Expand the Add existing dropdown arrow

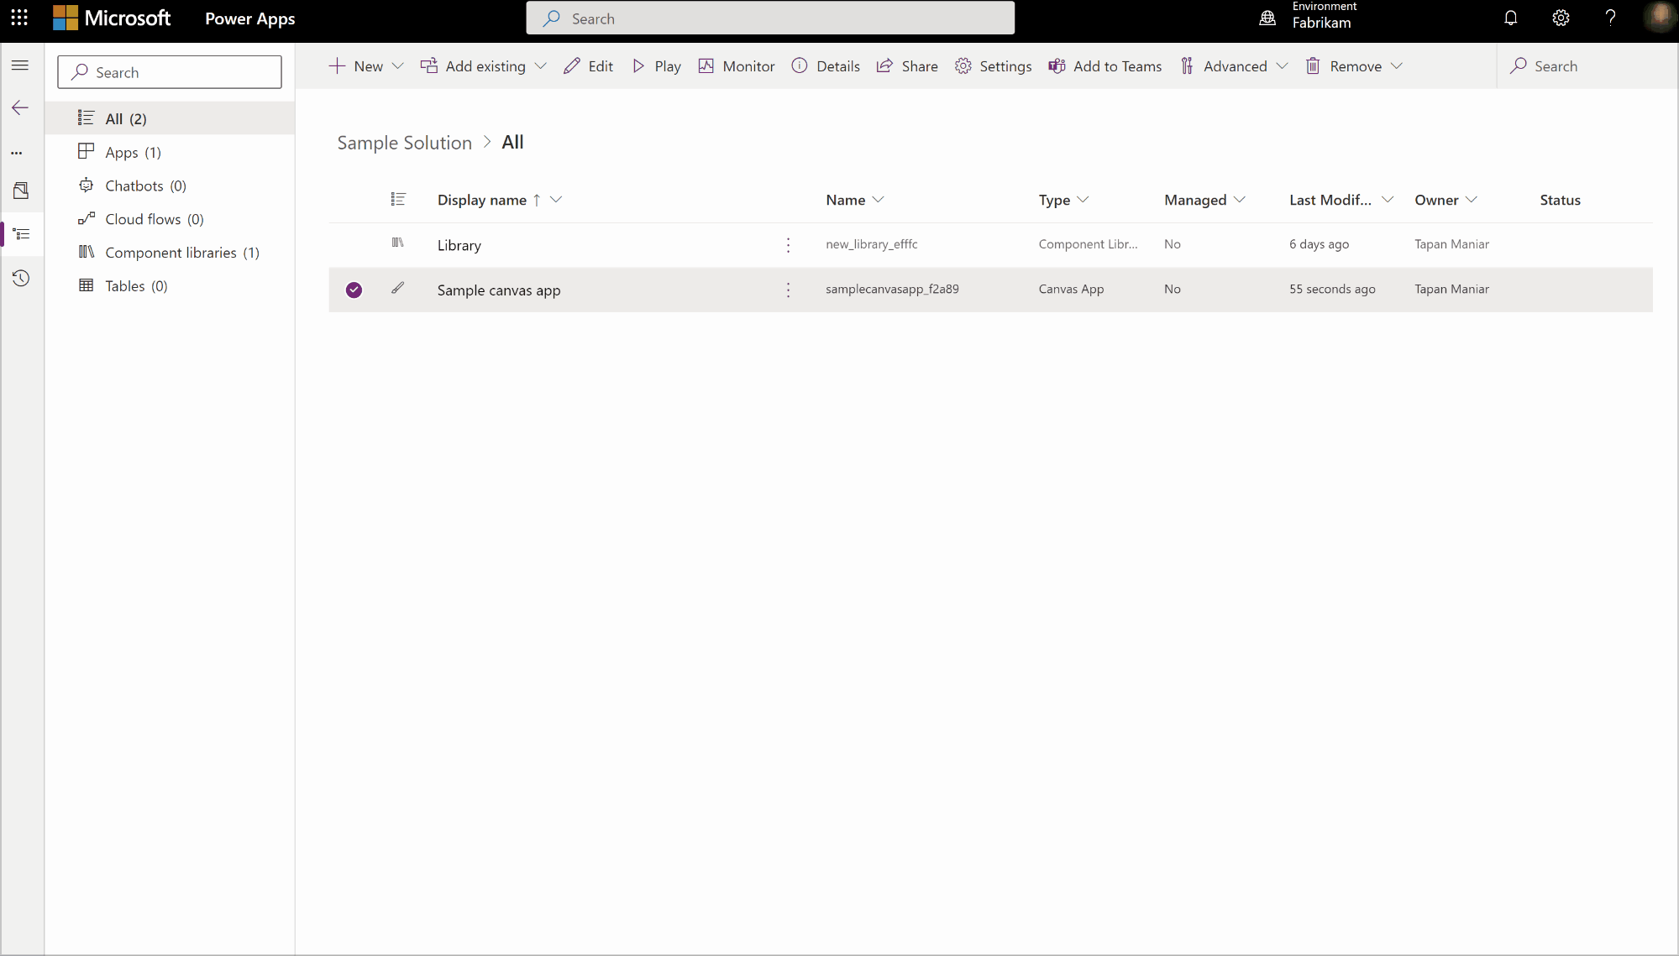[x=542, y=65]
